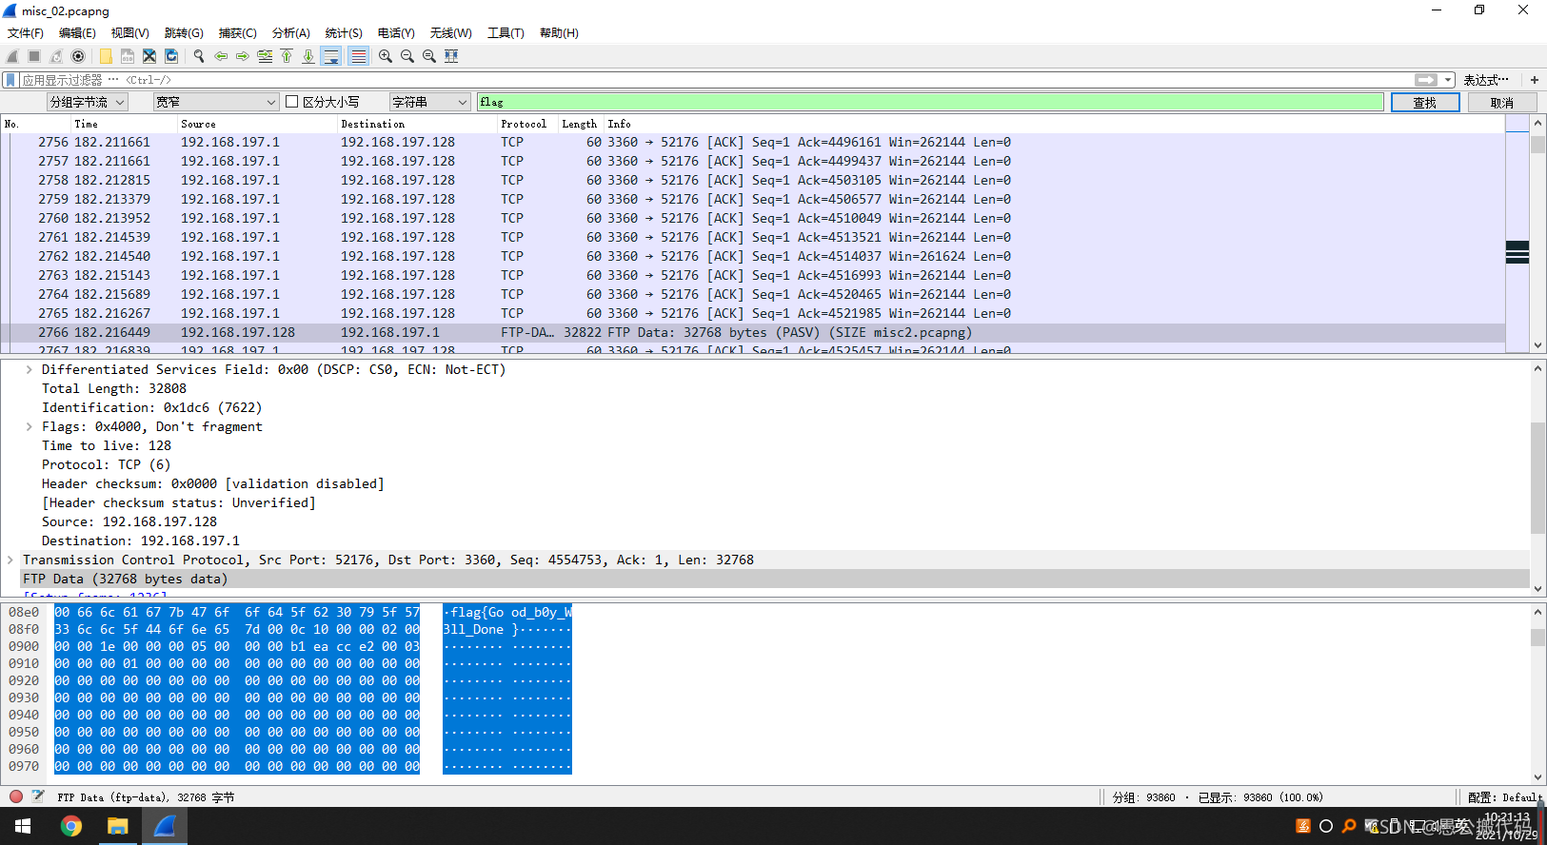Open the display filter history dropdown

1448,80
